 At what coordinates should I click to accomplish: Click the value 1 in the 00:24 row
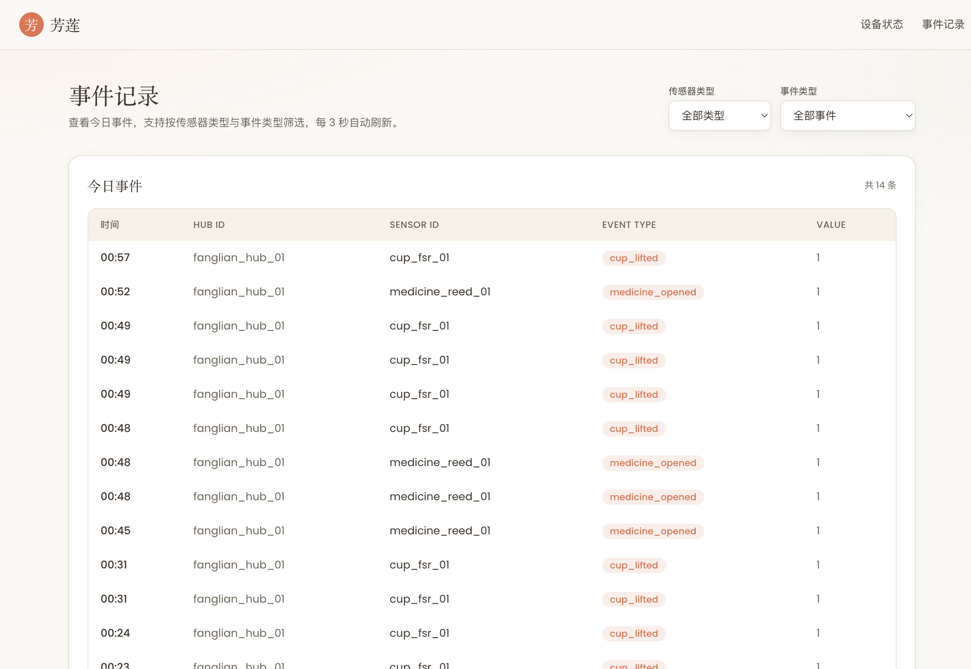(x=818, y=633)
